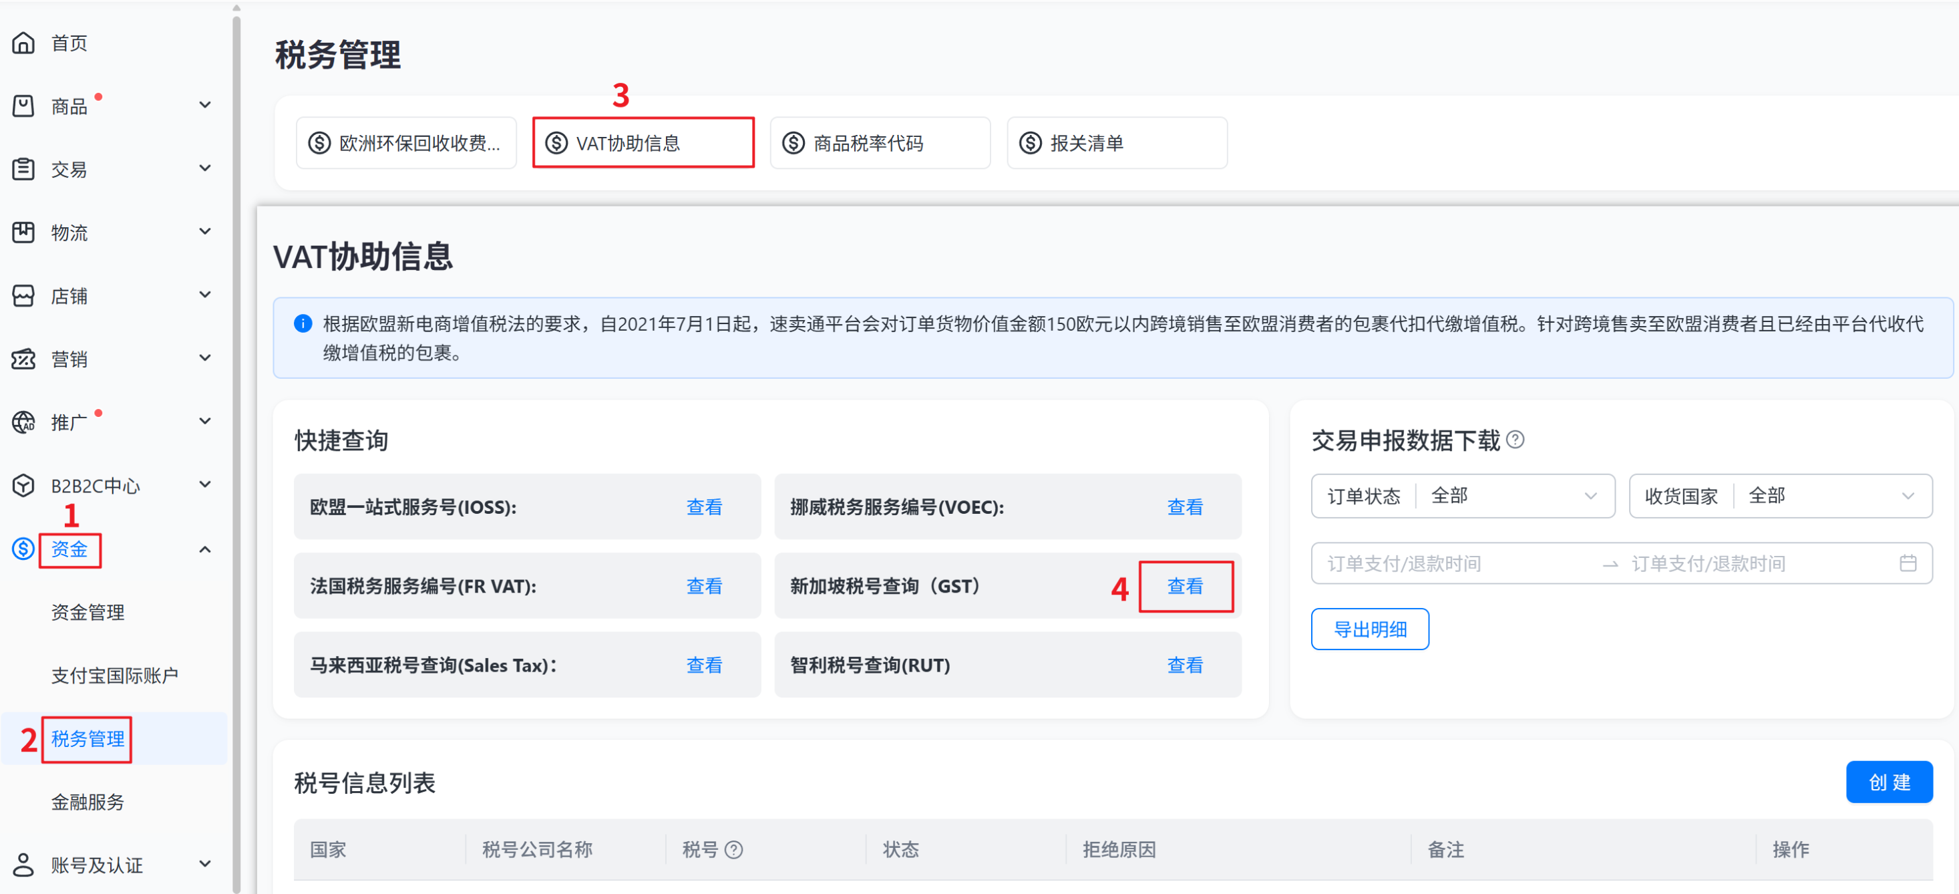This screenshot has height=894, width=1959.
Task: Click the 商品 shopping bag icon
Action: pyautogui.click(x=23, y=106)
